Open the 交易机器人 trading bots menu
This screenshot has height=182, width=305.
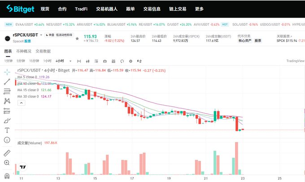pos(107,9)
